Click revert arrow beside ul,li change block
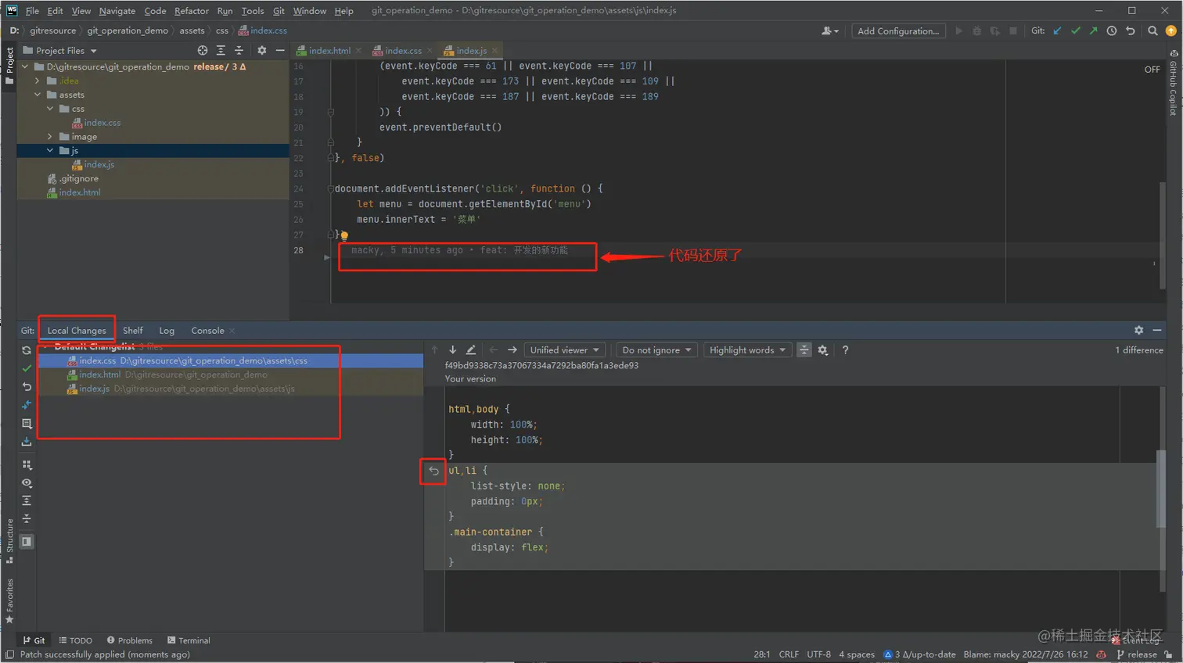The width and height of the screenshot is (1183, 663). tap(434, 471)
